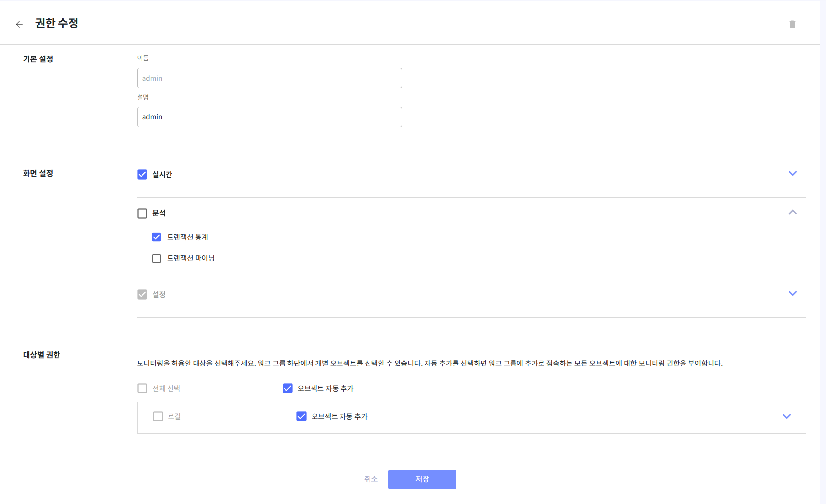This screenshot has width=826, height=504.
Task: Check the 로컬 work group checkbox
Action: click(x=158, y=417)
